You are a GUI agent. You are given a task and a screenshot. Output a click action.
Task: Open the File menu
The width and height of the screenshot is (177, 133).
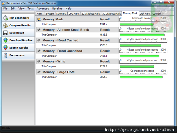pyautogui.click(x=5, y=9)
